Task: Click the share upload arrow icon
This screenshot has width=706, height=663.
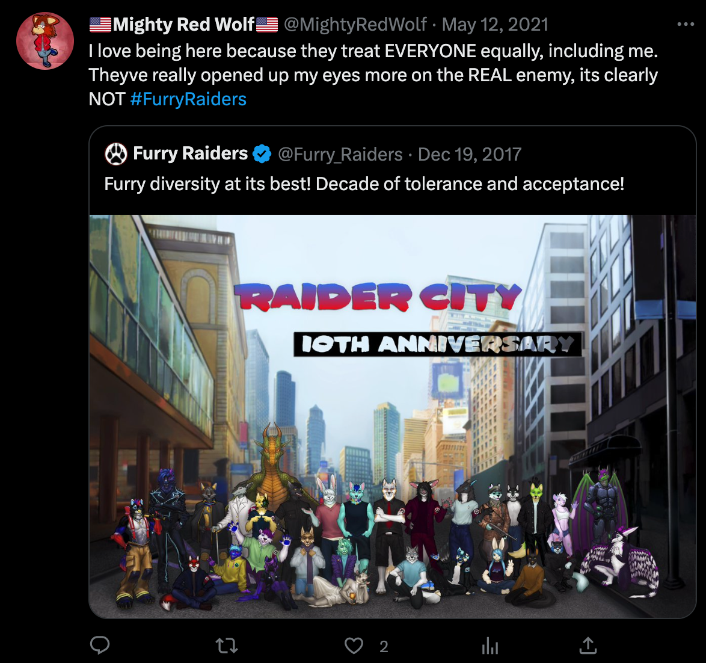Action: (588, 646)
